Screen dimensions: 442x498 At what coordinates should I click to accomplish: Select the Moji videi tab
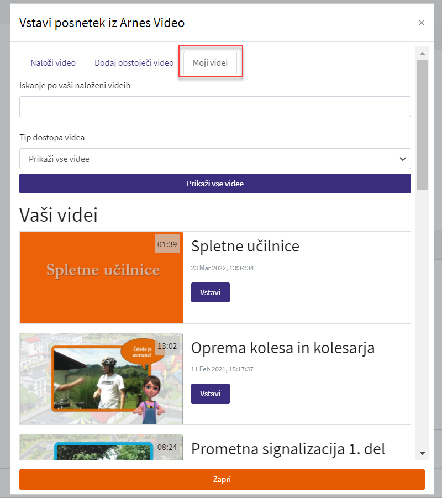click(x=210, y=62)
